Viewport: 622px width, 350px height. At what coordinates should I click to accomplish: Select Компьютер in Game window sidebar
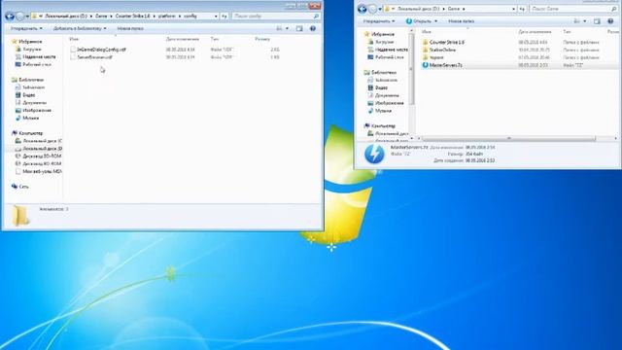click(383, 125)
